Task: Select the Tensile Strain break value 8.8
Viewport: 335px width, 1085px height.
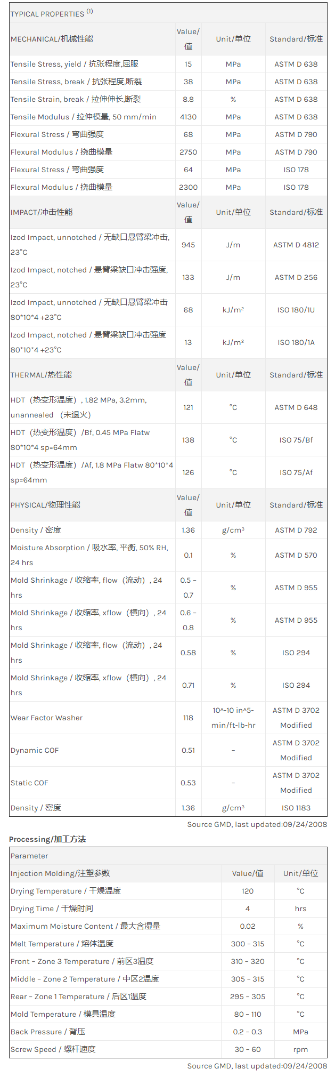Action: tap(188, 99)
